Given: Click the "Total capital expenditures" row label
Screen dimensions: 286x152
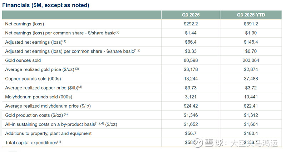Looking at the screenshot, I should click(31, 143).
